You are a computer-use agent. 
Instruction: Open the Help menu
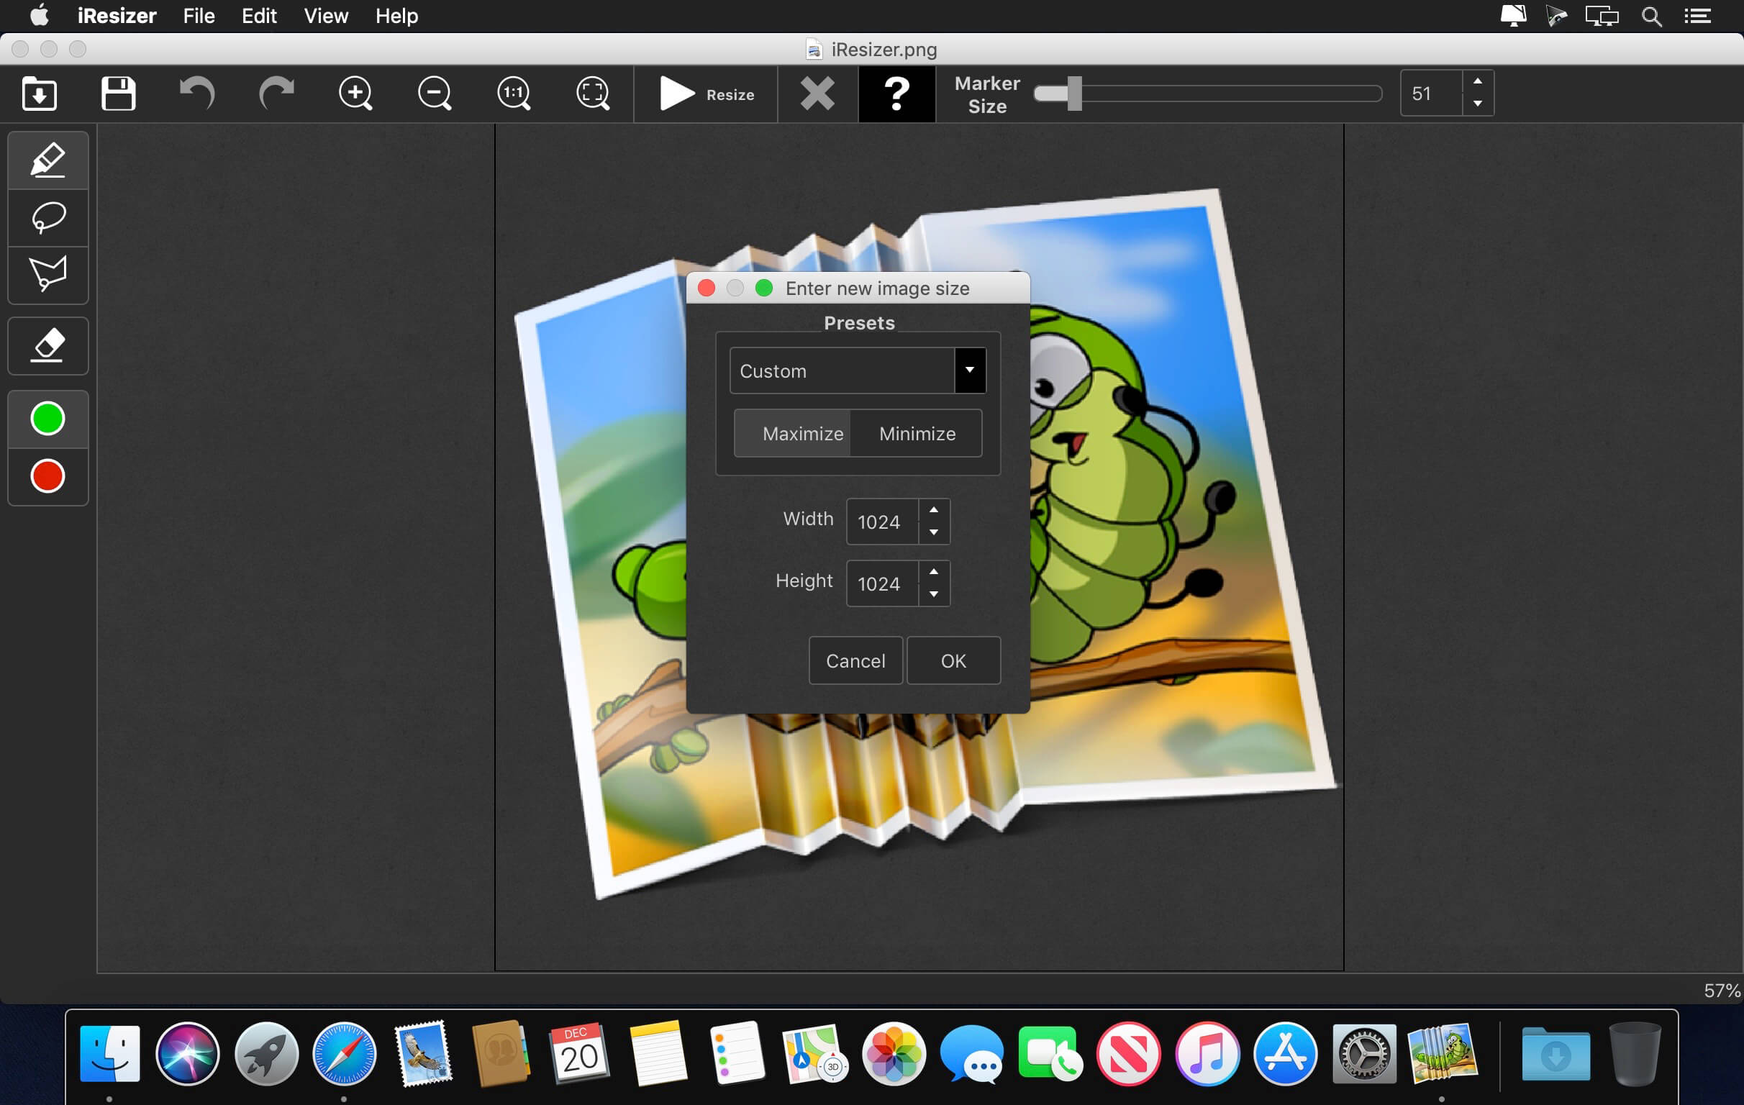click(396, 16)
